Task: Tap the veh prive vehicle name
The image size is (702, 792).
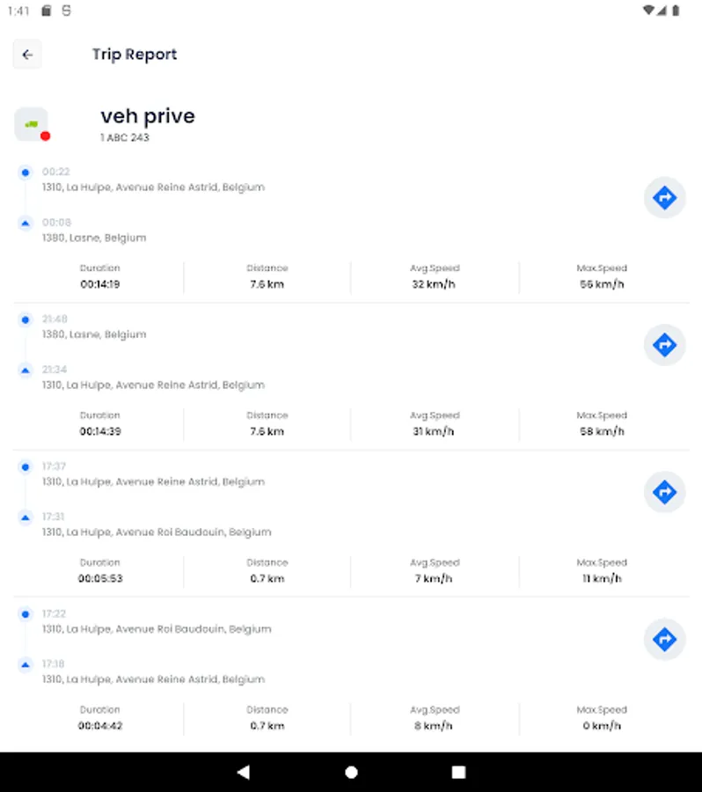Action: click(x=148, y=116)
